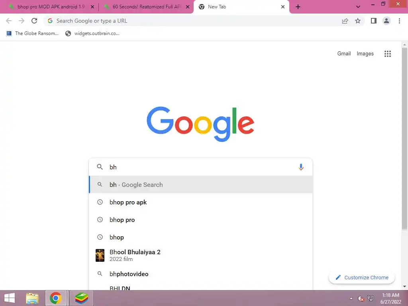This screenshot has width=408, height=306.
Task: Open Chrome's three-dot menu
Action: click(399, 21)
